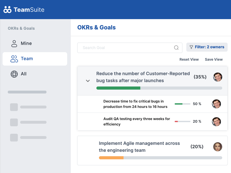Click the magnifier search icon

(x=176, y=48)
